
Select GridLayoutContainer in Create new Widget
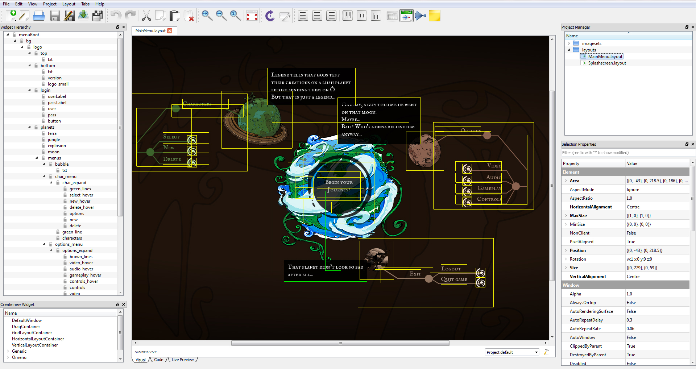pyautogui.click(x=32, y=333)
